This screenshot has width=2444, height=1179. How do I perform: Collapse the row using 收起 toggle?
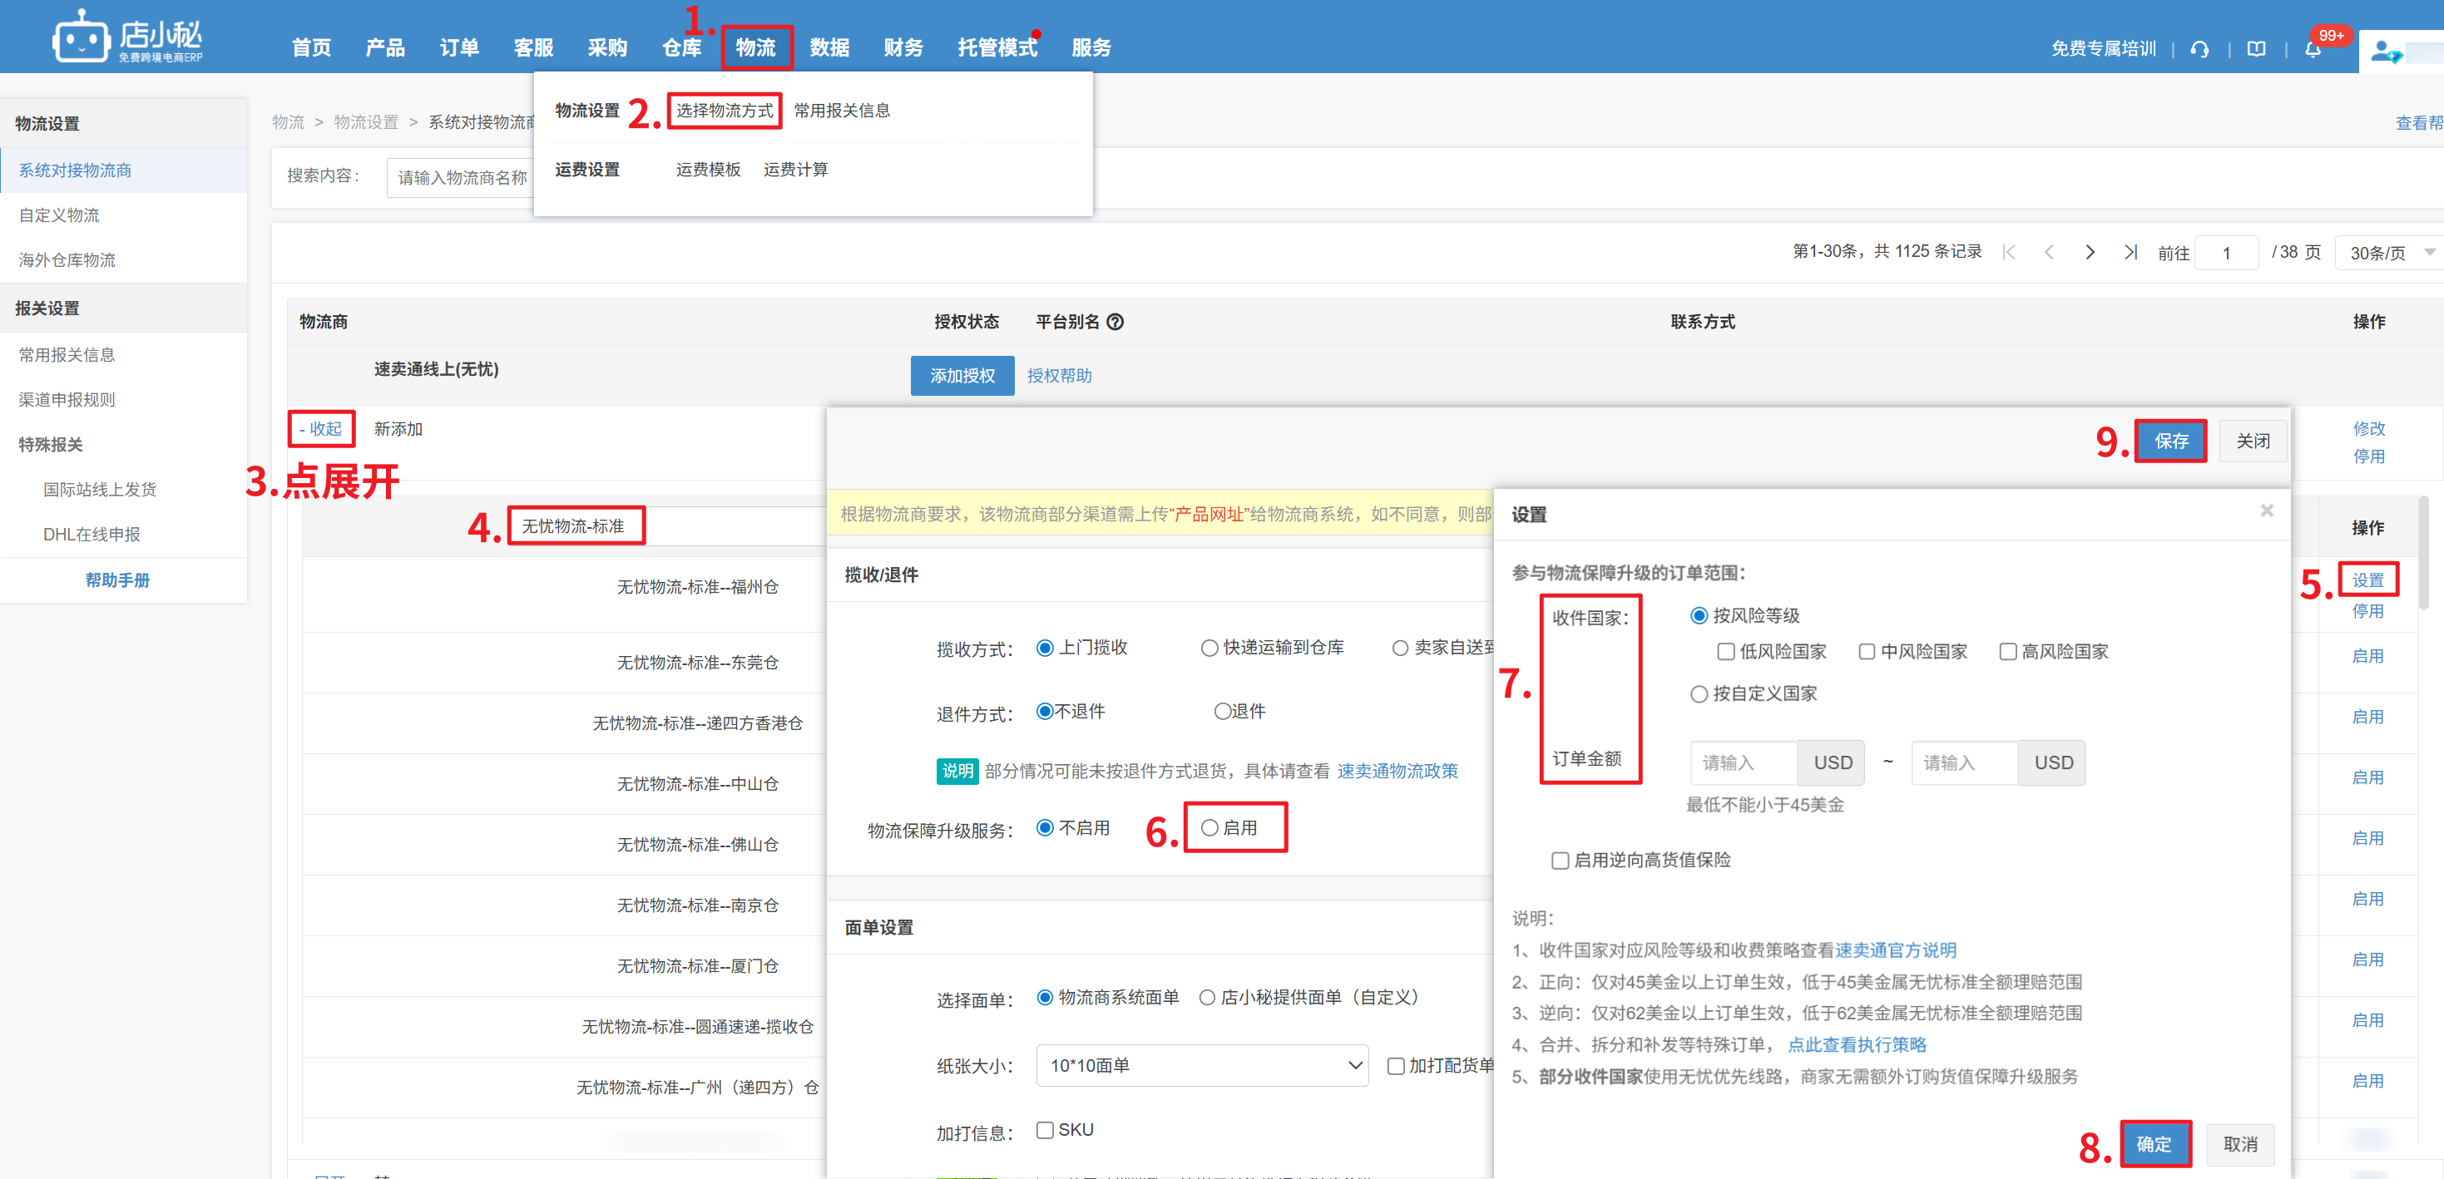(320, 429)
